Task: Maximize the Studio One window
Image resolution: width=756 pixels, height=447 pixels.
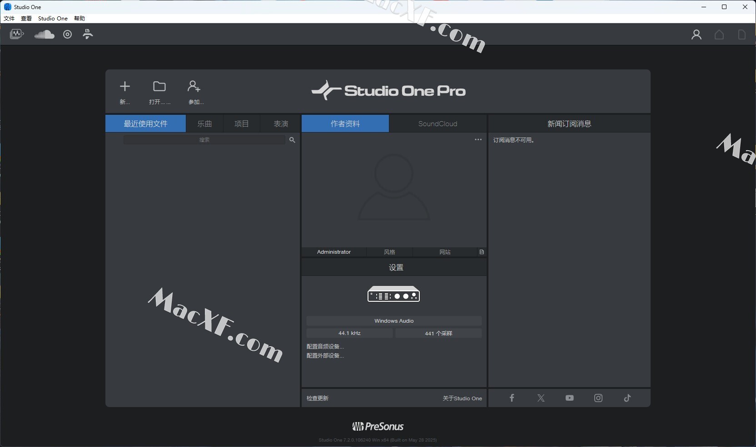Action: 724,7
